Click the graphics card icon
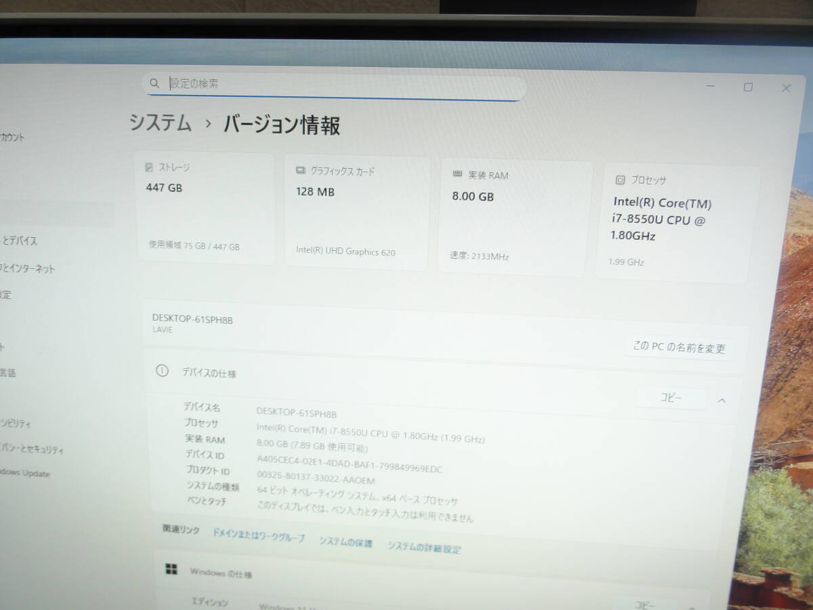The width and height of the screenshot is (813, 610). [301, 171]
